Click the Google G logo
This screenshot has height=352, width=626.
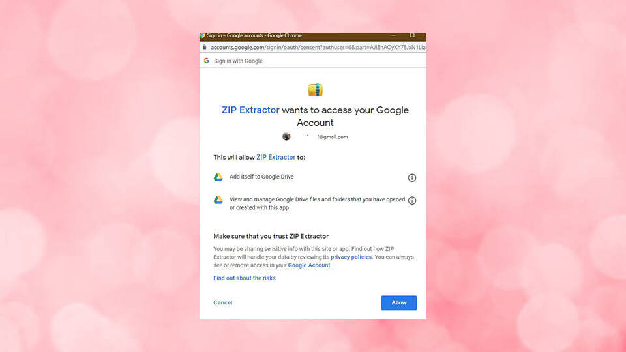[207, 61]
